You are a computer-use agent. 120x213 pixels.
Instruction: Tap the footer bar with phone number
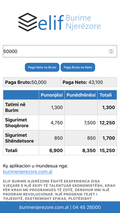[60, 207]
